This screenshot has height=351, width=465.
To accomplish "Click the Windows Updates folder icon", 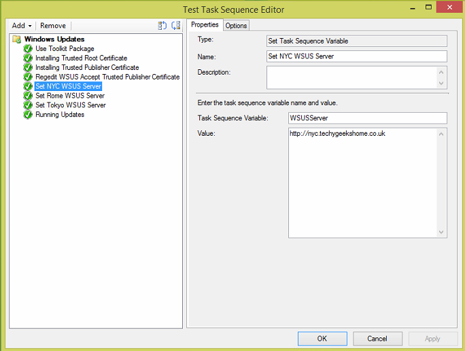I will [x=16, y=39].
